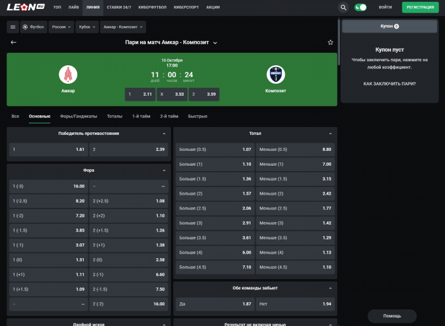445x326 pixels.
Task: Select handicap 1 (-1.5) at 3.85
Action: point(49,230)
